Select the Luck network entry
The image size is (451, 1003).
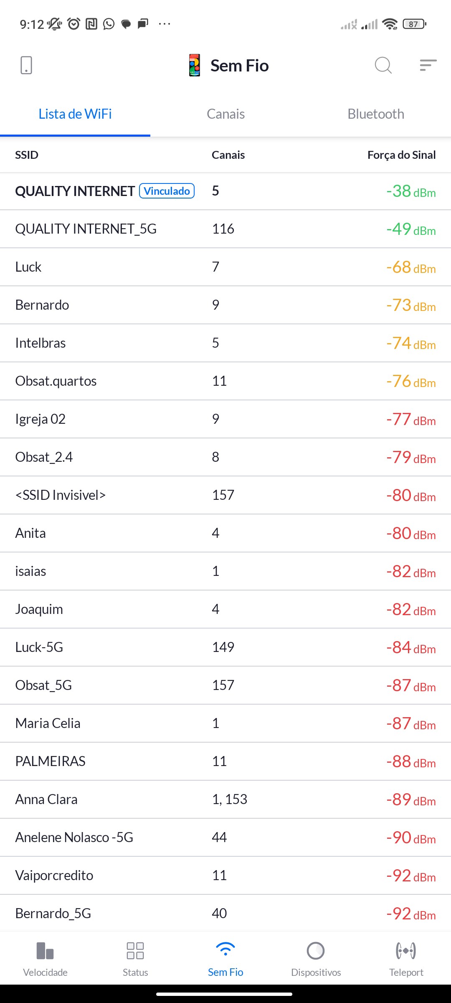point(225,267)
